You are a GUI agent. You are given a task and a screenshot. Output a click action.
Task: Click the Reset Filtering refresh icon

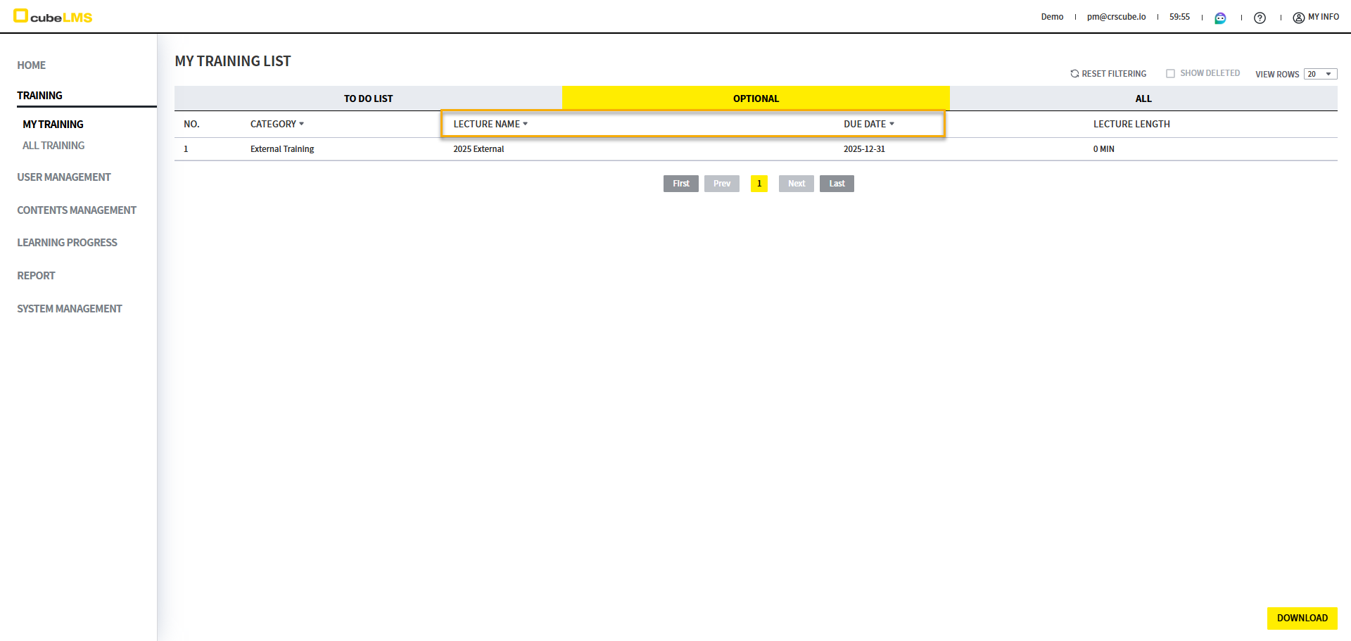tap(1074, 74)
